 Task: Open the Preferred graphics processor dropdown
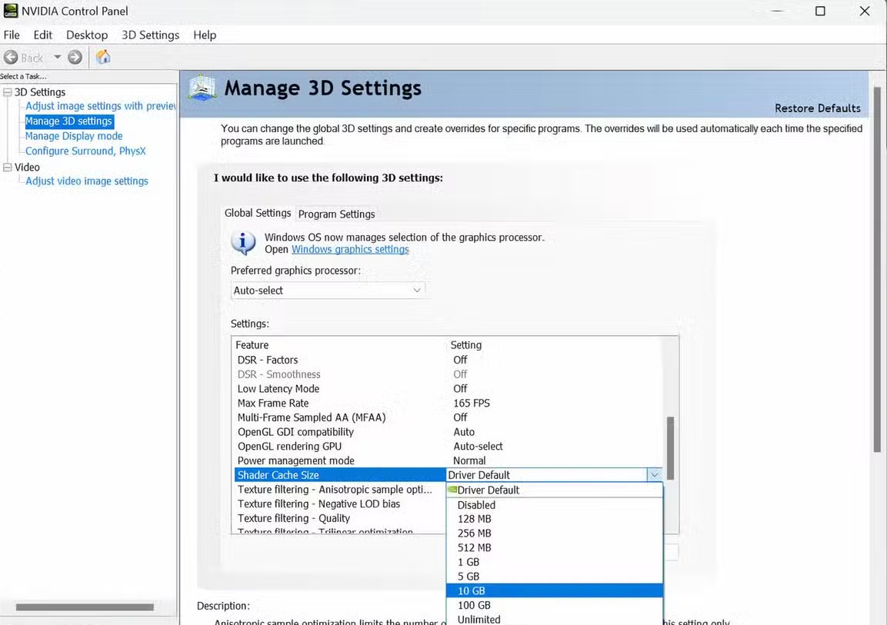[328, 291]
